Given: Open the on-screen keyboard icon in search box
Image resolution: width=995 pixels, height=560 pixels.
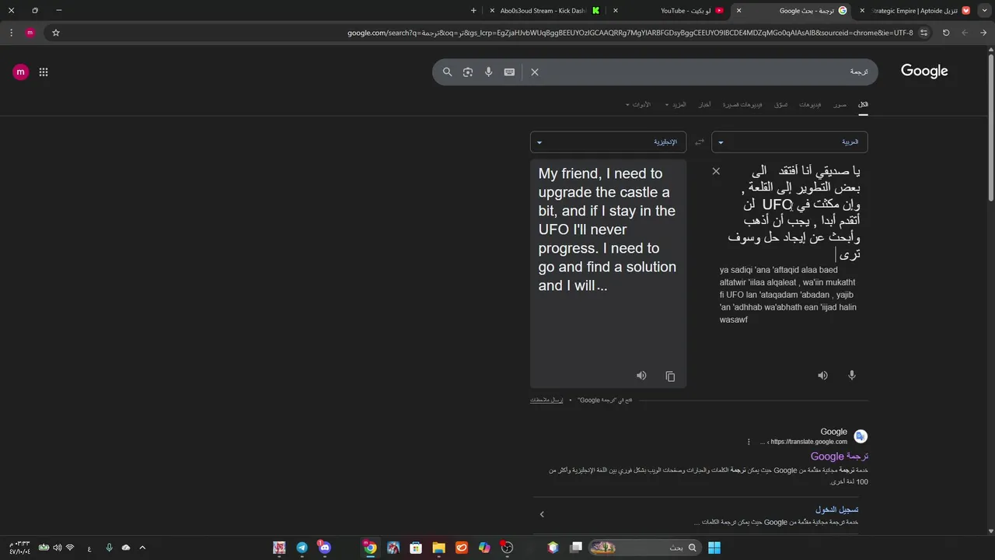Looking at the screenshot, I should [x=509, y=72].
